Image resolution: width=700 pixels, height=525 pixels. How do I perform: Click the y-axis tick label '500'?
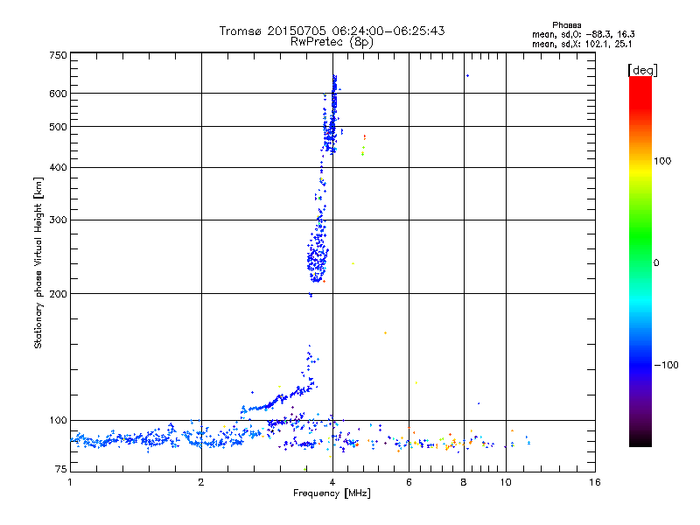[58, 127]
